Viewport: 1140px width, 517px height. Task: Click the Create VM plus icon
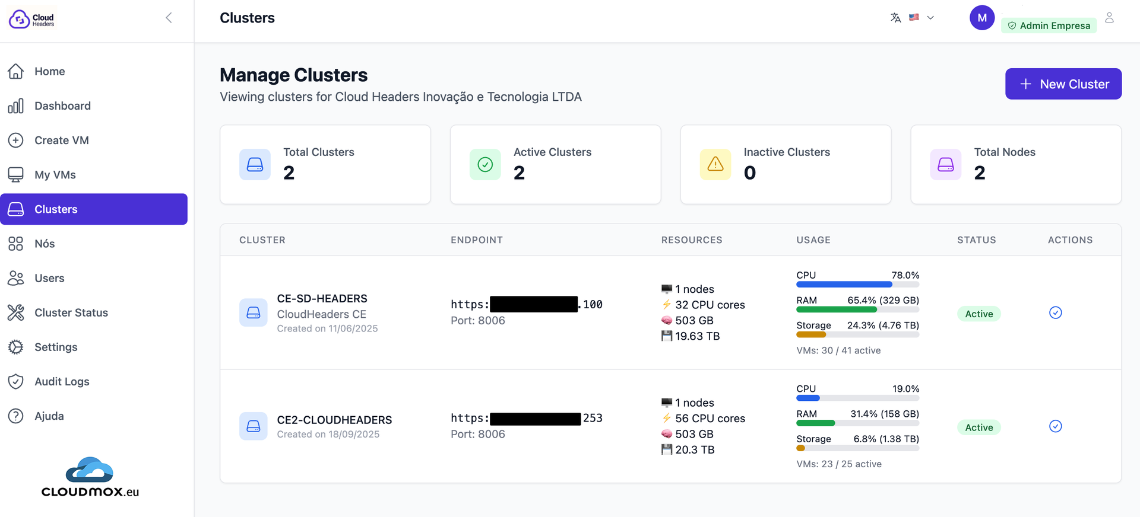tap(16, 141)
